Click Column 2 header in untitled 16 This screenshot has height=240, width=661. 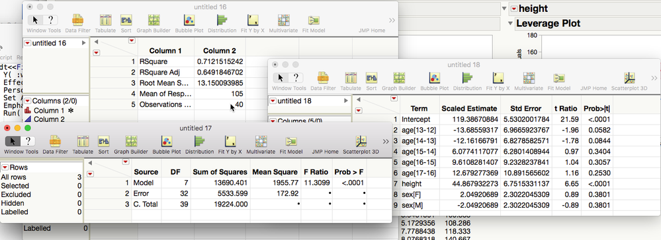[x=220, y=50]
